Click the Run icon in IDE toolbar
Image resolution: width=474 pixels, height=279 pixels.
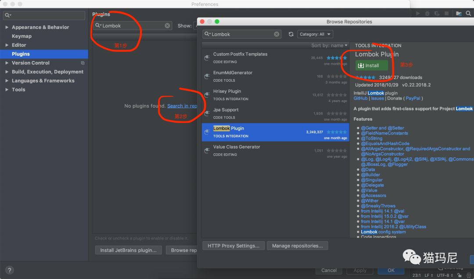pyautogui.click(x=418, y=13)
